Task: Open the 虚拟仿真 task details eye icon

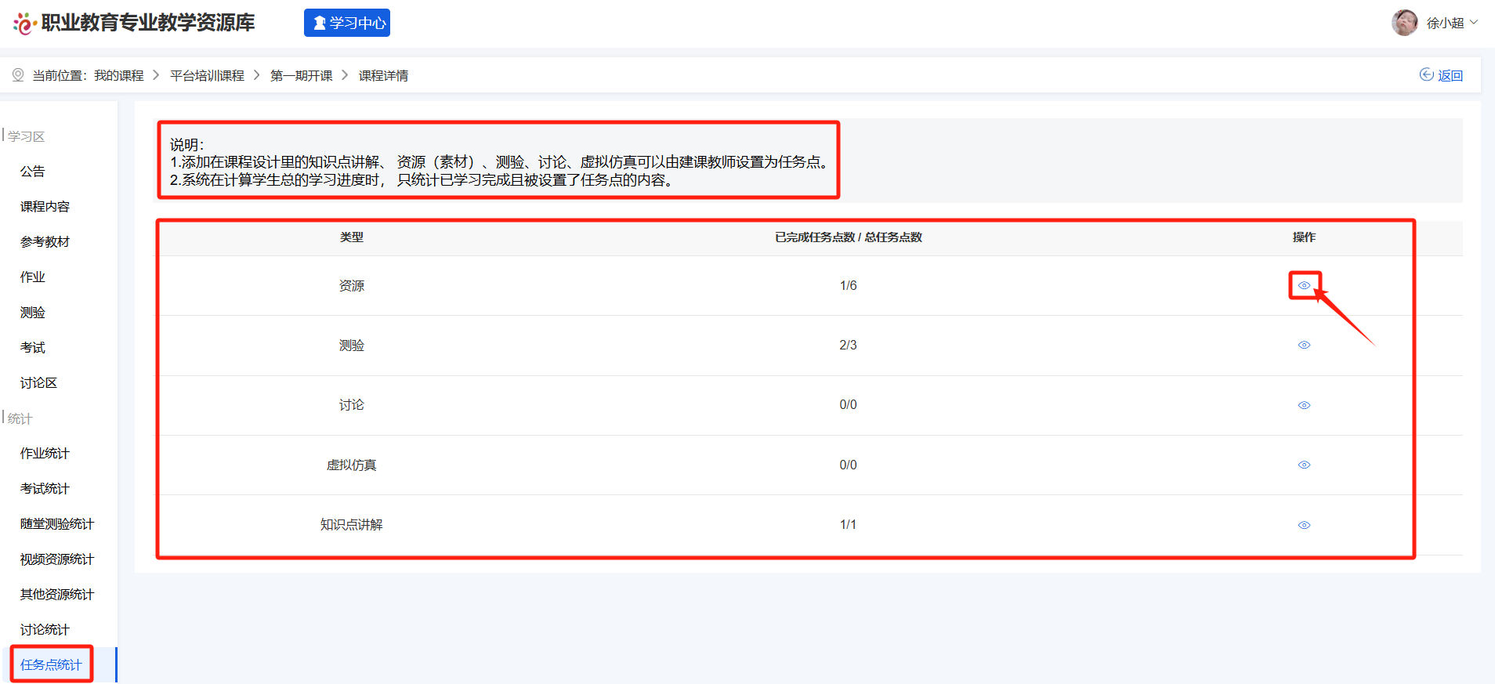Action: [x=1304, y=465]
